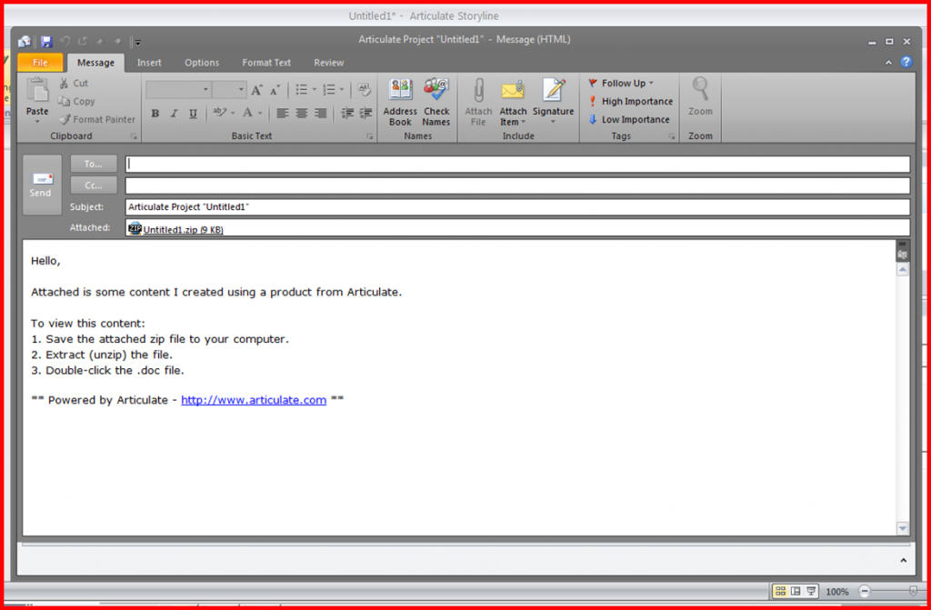Click into the Cc recipients field

click(x=517, y=185)
